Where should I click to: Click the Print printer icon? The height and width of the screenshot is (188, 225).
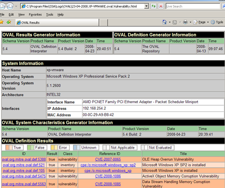coord(185,22)
